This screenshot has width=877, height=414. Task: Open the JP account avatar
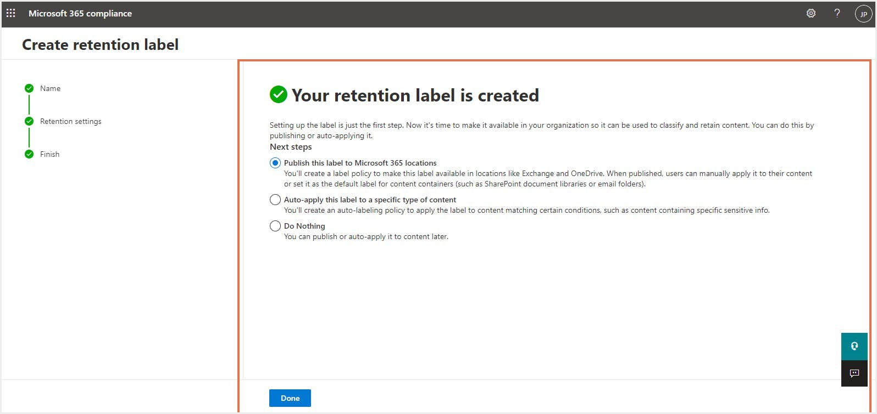[863, 14]
